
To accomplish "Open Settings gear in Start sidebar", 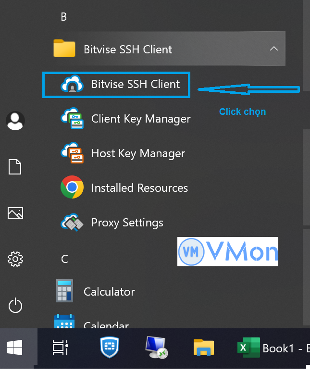I will tap(15, 260).
